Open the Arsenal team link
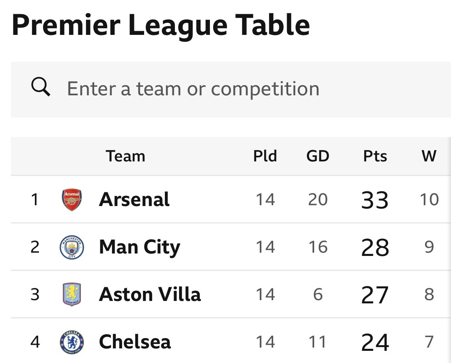The image size is (451, 363). pyautogui.click(x=134, y=200)
